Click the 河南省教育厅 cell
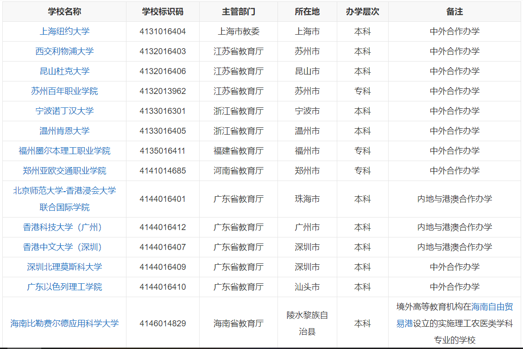 (x=239, y=171)
